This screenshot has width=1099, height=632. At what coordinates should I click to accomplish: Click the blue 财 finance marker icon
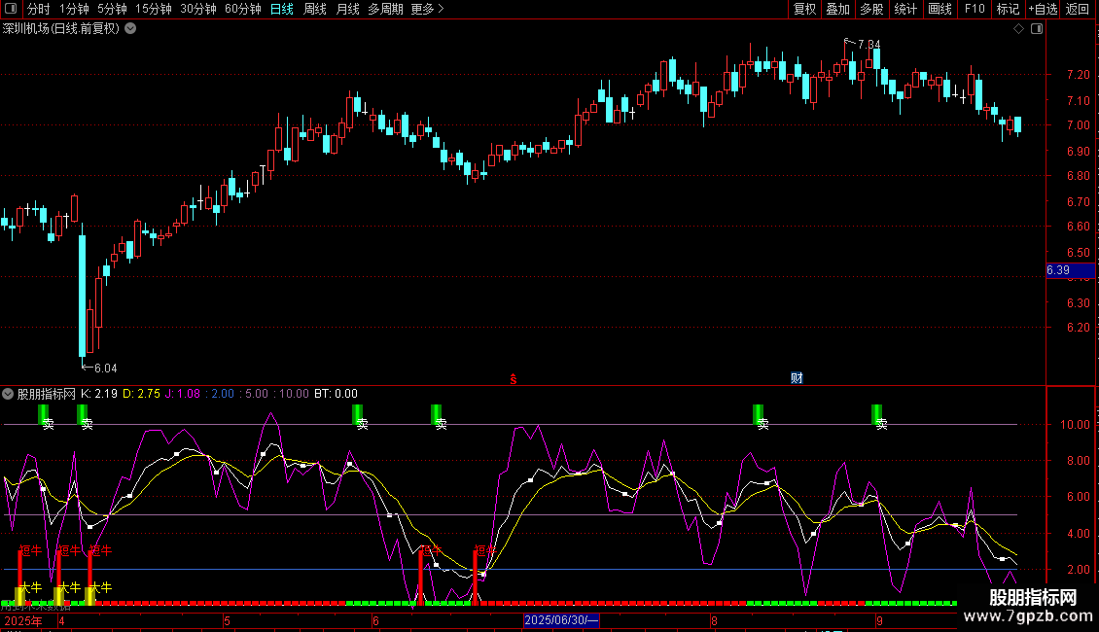pos(796,378)
